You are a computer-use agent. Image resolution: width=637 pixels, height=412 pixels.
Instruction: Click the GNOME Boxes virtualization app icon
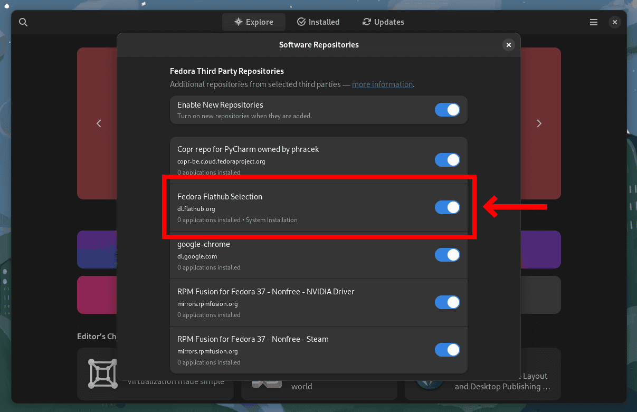pos(102,373)
